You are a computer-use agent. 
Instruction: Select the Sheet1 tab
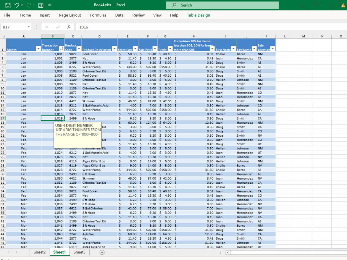tap(59, 252)
